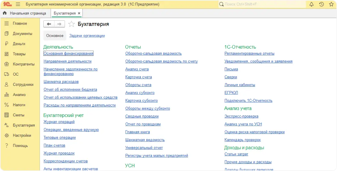Image resolution: width=337 pixels, height=171 pixels.
Task: Go forward with the right arrow button
Action: (59, 24)
